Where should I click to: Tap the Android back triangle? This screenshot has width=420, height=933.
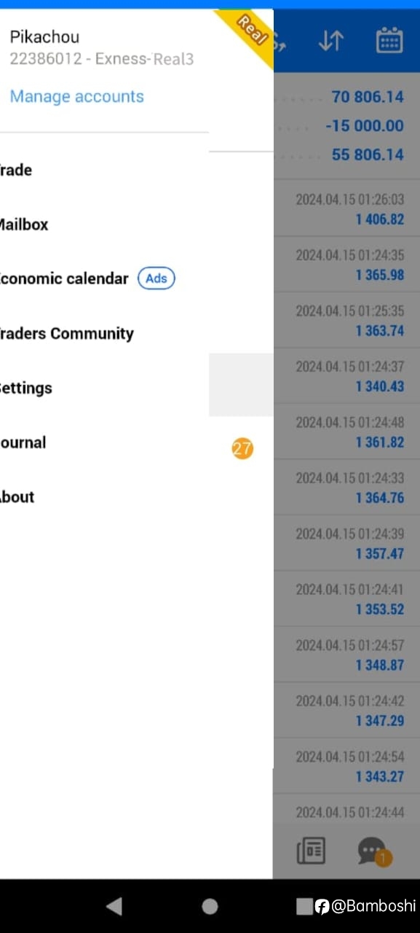pyautogui.click(x=114, y=906)
